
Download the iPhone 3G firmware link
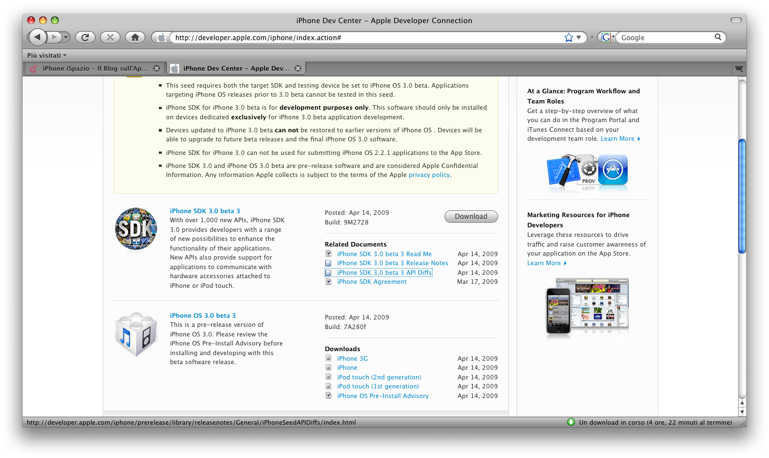(352, 358)
